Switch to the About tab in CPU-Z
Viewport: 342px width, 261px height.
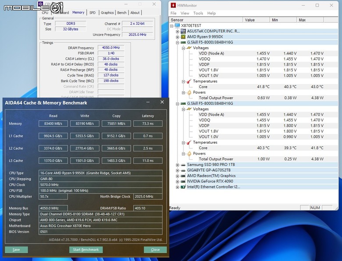[135, 13]
